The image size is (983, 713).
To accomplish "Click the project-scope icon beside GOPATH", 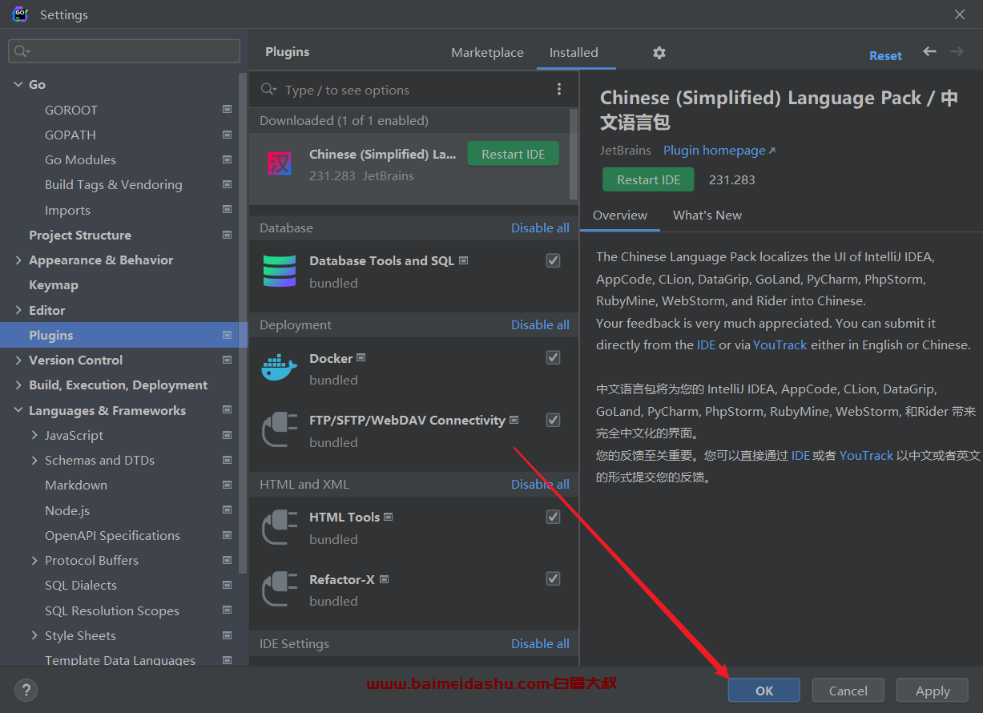I will pos(228,135).
